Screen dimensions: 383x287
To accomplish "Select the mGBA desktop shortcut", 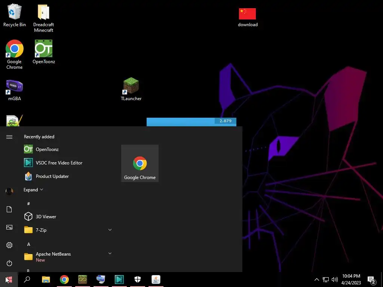I will [15, 90].
